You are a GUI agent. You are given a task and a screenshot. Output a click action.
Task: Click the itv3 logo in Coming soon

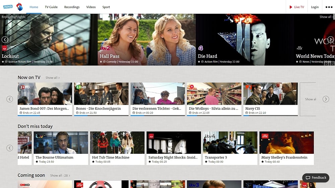pyautogui.click(x=194, y=185)
